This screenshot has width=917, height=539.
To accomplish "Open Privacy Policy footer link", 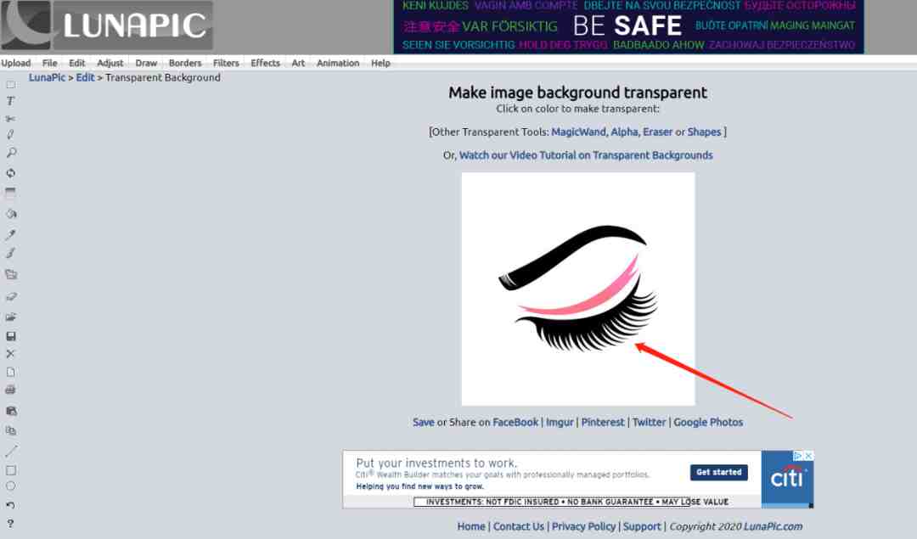I will click(x=583, y=527).
